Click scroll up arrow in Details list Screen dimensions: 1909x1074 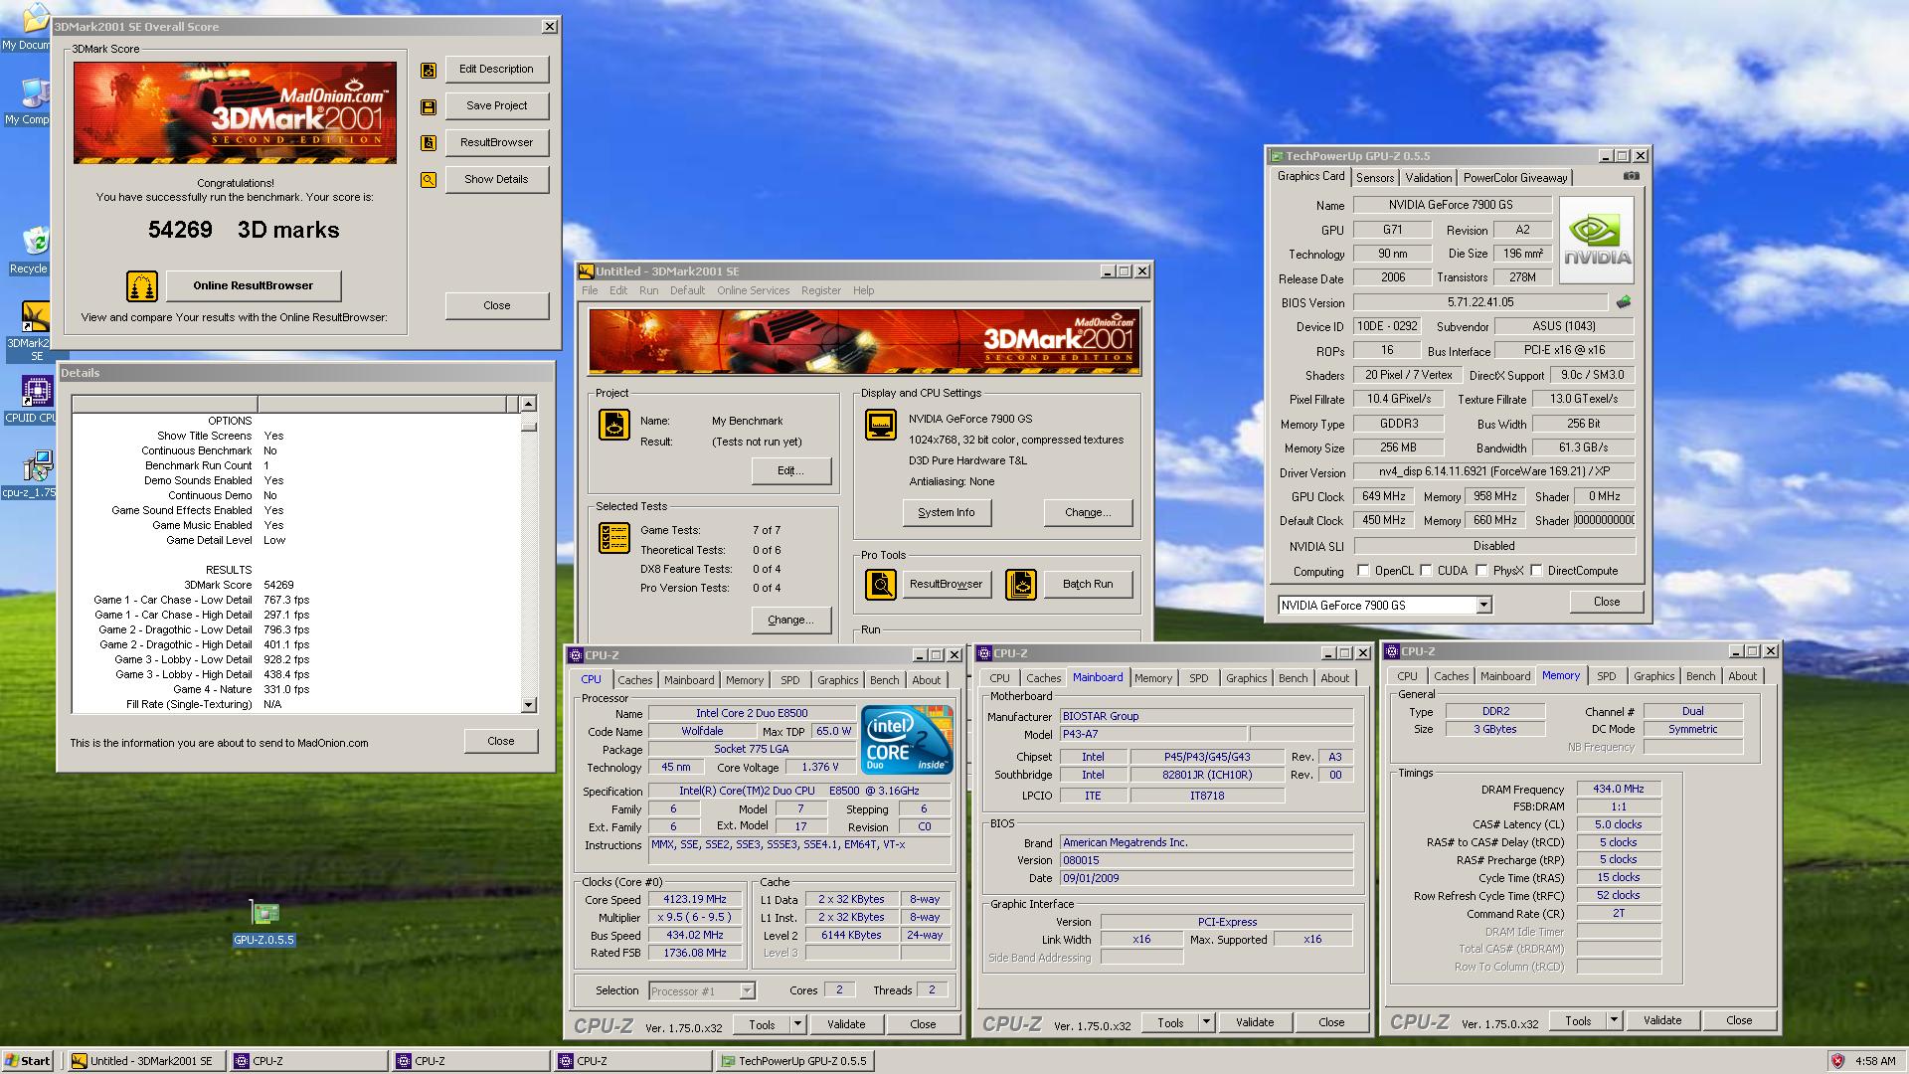tap(528, 404)
